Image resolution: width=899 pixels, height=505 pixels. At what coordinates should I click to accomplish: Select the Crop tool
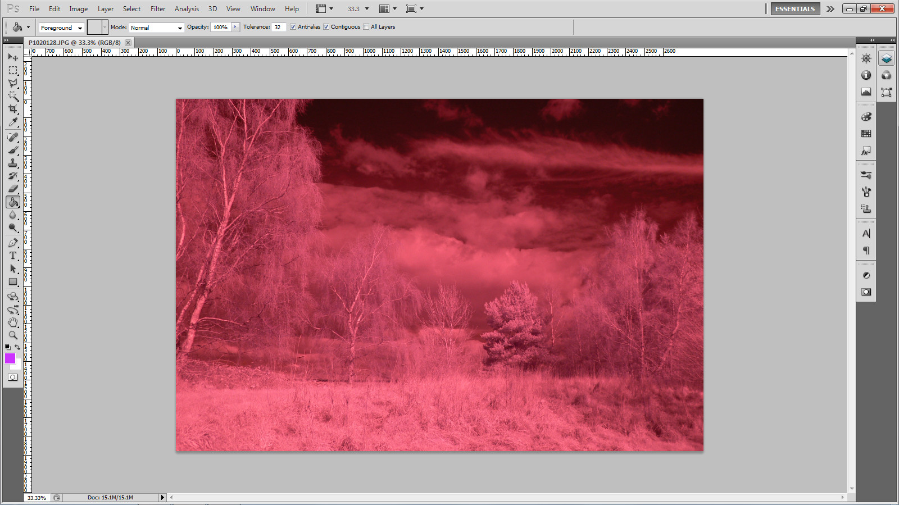pyautogui.click(x=13, y=109)
